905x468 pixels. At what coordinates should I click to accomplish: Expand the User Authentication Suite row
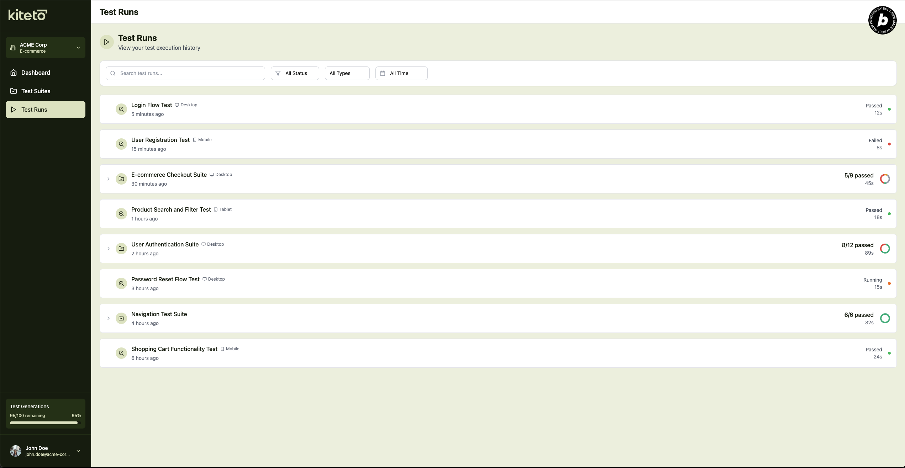click(109, 249)
